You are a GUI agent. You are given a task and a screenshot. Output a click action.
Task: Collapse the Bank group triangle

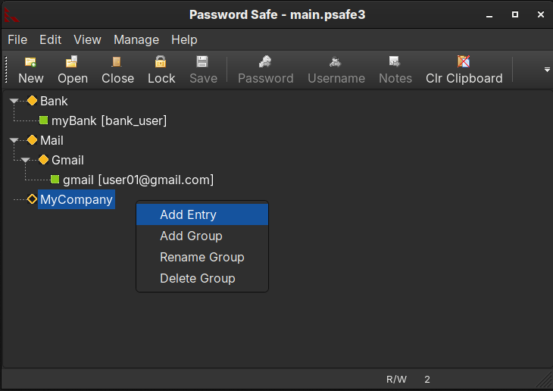tap(14, 102)
